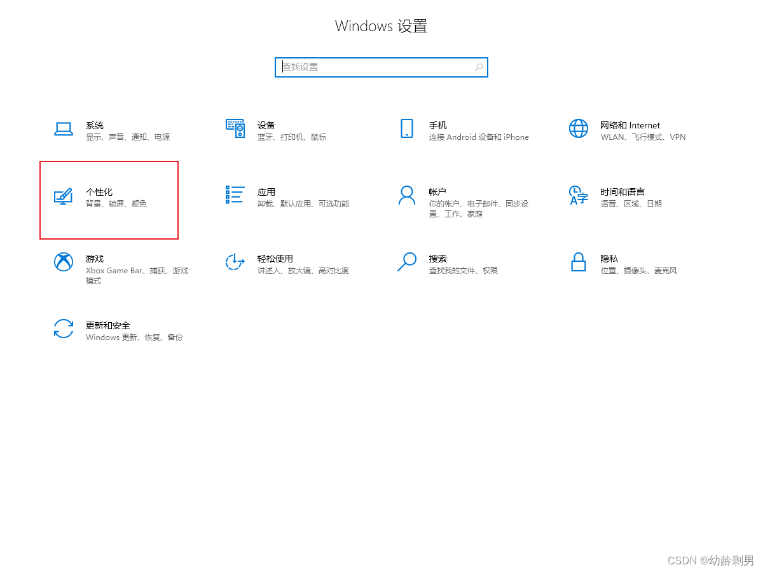Open the 轻松使用 dashed clock icon
This screenshot has width=763, height=572.
[235, 262]
